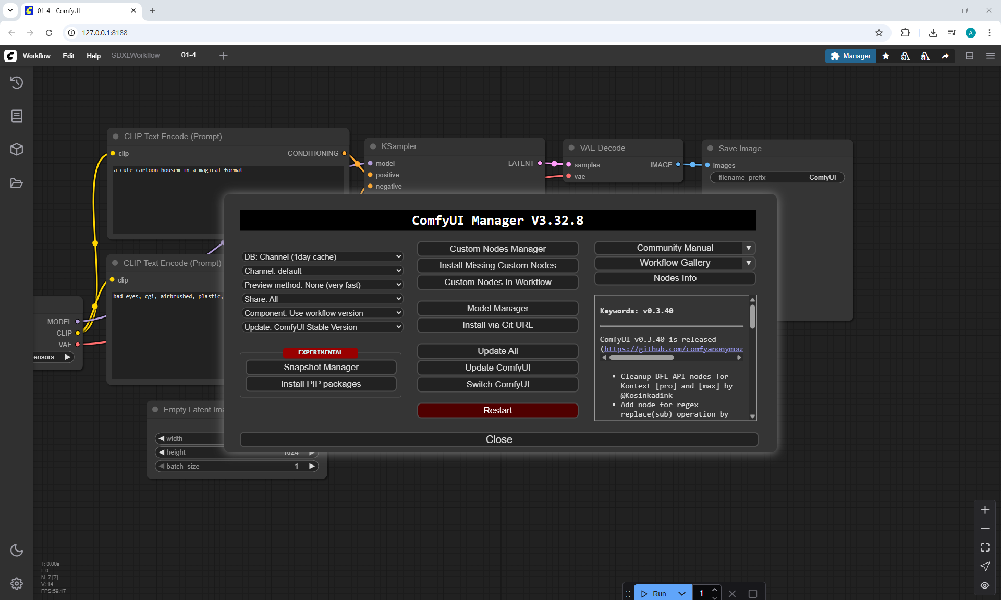1001x600 pixels.
Task: Open the queue history sidebar icon
Action: pyautogui.click(x=17, y=82)
